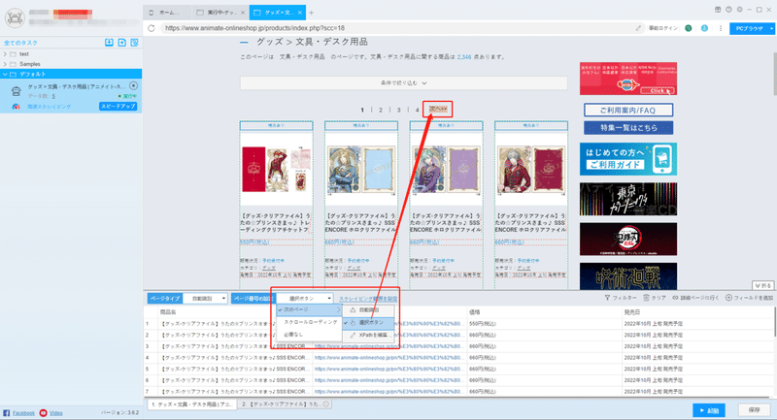Screen dimensions: 777x420
Task: Click the スクレイピング範囲を設定 link
Action: click(368, 299)
